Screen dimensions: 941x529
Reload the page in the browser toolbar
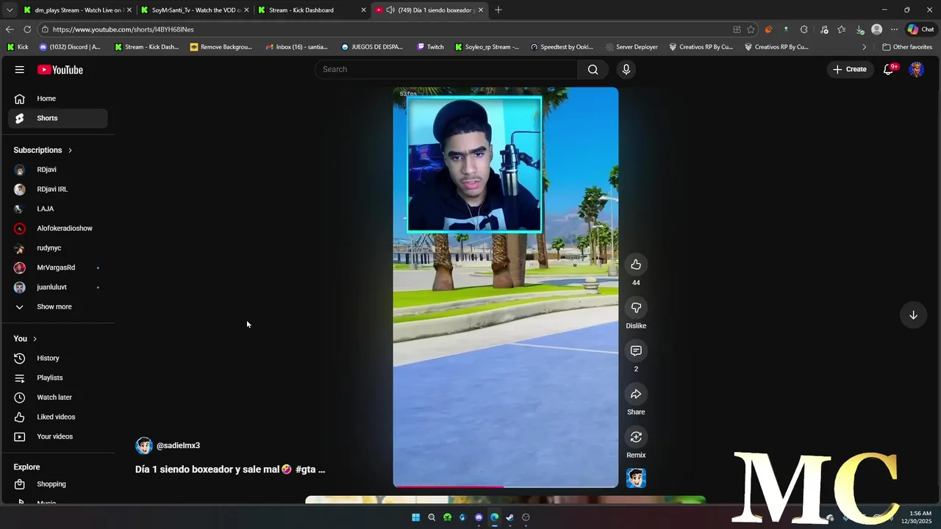27,29
